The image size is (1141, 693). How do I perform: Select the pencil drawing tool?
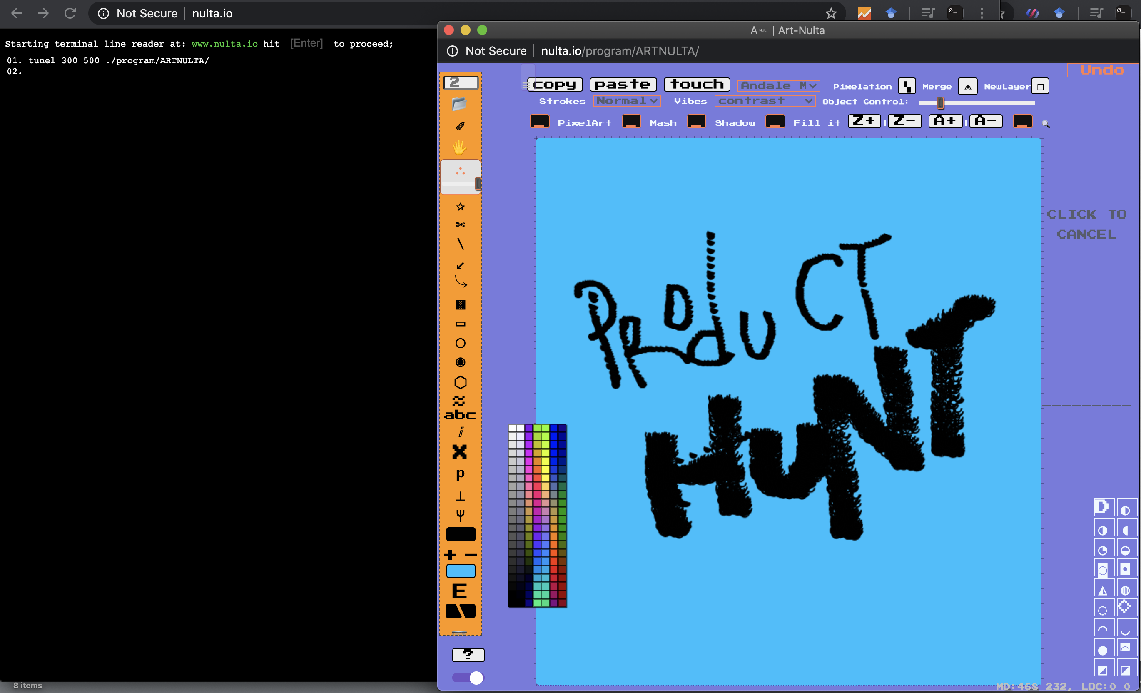(460, 126)
